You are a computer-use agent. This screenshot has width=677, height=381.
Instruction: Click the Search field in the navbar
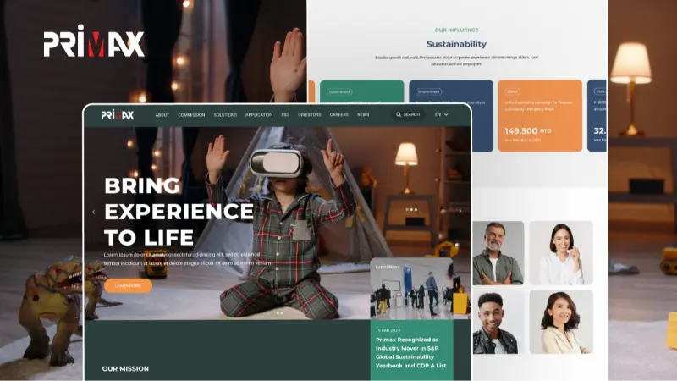(412, 114)
